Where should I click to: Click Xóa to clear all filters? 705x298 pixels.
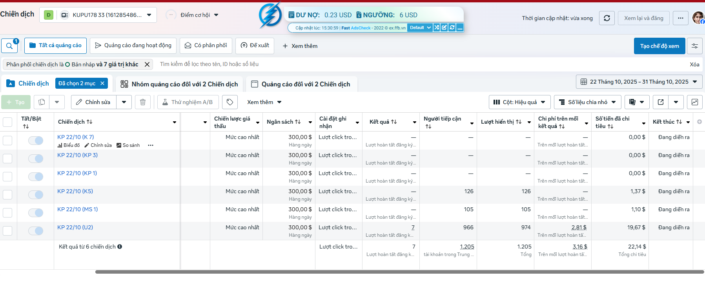(x=694, y=64)
